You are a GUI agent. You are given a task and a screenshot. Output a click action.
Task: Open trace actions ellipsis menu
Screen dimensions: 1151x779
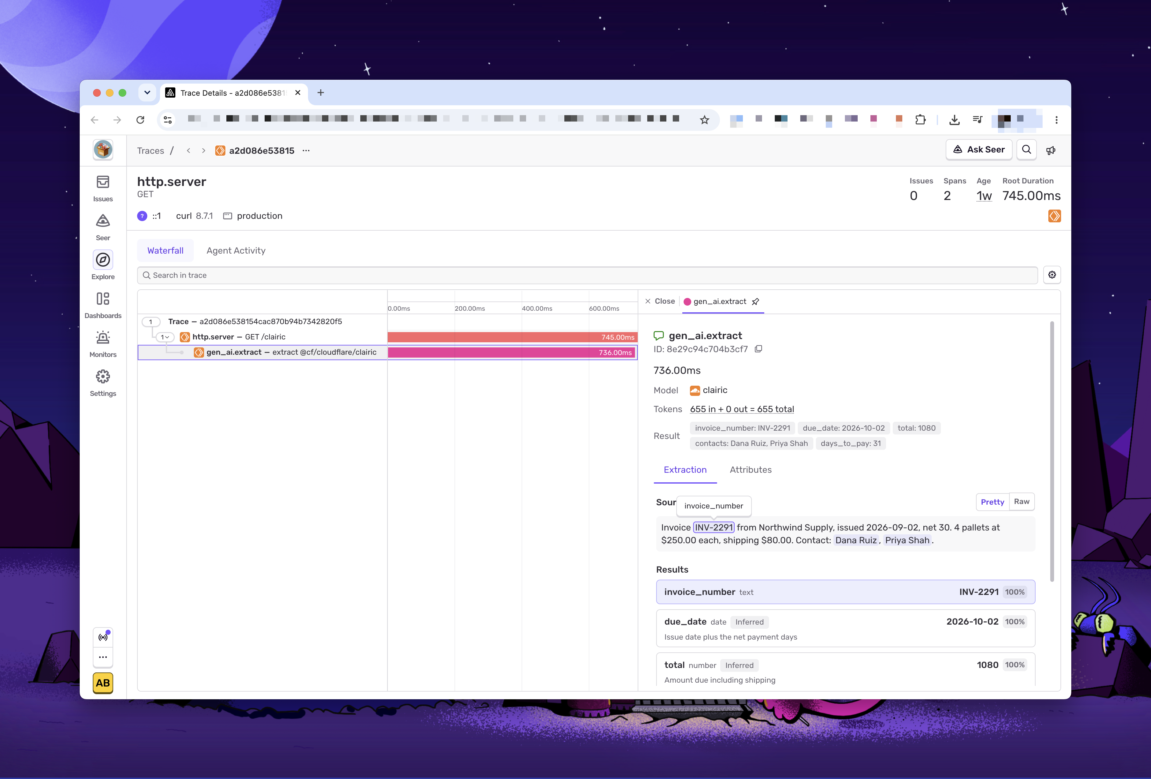tap(306, 150)
